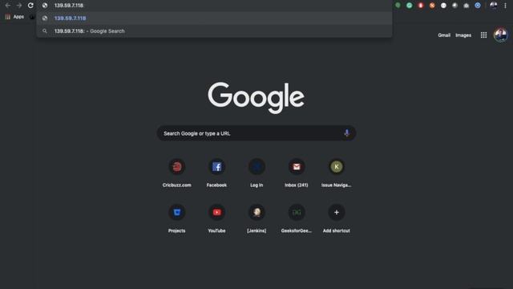Viewport: 513px width, 289px height.
Task: Open the [Jenkins] shortcut
Action: click(256, 219)
